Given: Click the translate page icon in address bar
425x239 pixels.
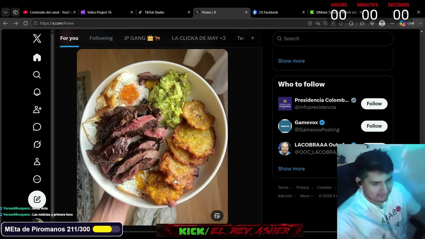Looking at the screenshot, I should [318, 23].
